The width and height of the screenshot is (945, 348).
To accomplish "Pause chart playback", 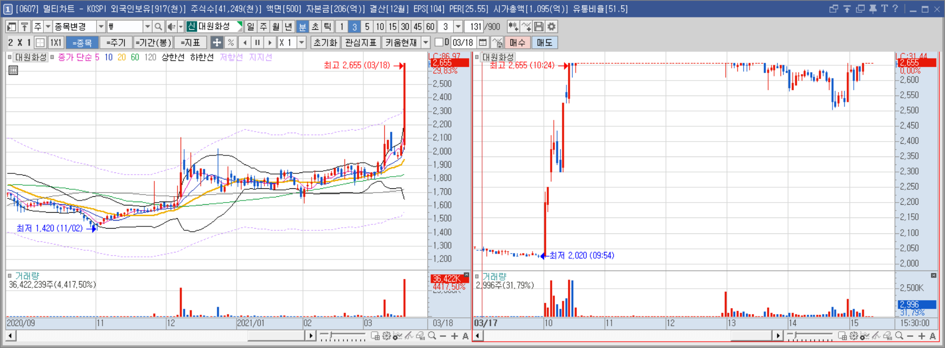I will (257, 42).
